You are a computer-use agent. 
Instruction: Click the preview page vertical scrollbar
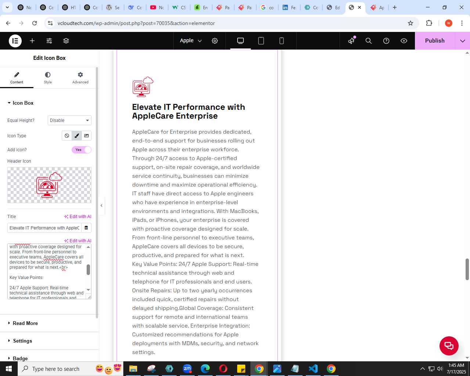(x=467, y=269)
